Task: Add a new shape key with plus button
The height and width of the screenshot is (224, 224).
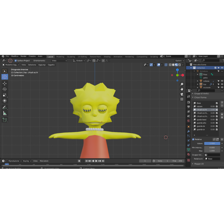Action: point(222,102)
